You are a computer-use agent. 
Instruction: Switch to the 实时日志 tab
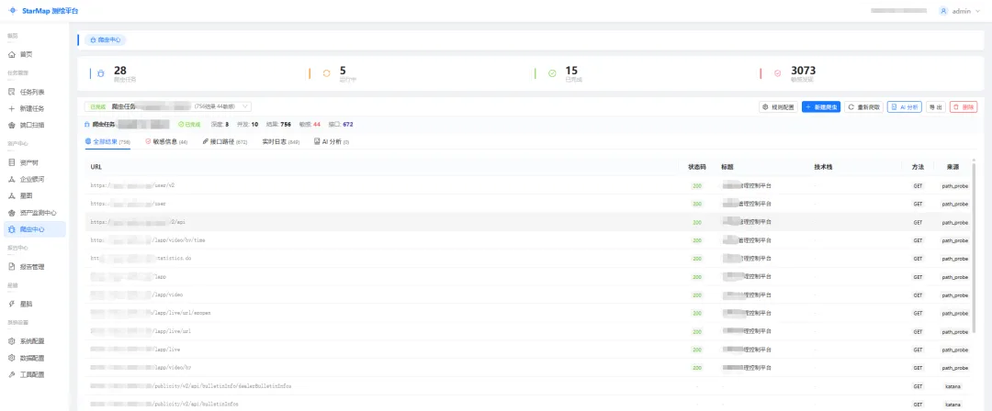pyautogui.click(x=281, y=141)
